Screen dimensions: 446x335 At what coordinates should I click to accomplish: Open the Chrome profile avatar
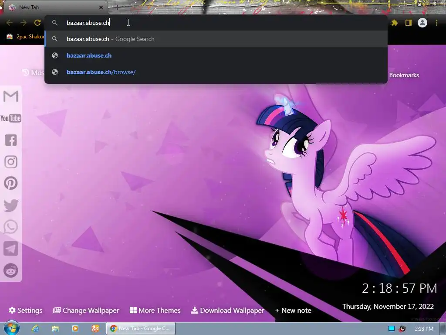(x=422, y=23)
